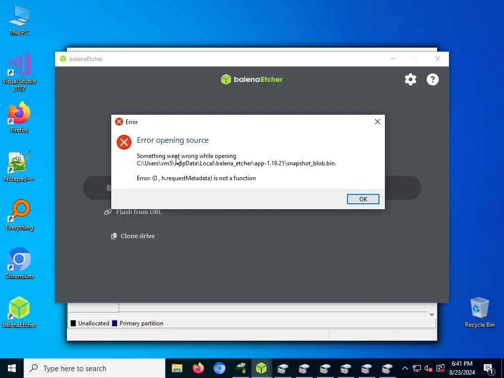Open Chromium from the taskbar
Viewport: 504px width, 378px height.
[x=219, y=368]
